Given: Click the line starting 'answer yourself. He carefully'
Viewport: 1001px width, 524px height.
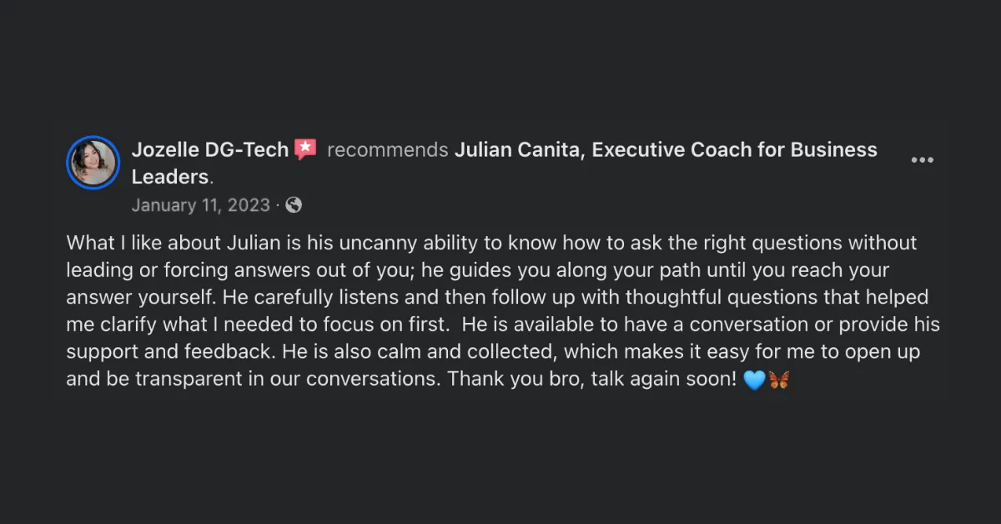Looking at the screenshot, I should coord(497,298).
